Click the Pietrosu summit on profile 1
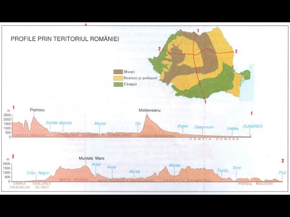Image resolution: width=290 pixels, height=217 pixels. click(34, 117)
